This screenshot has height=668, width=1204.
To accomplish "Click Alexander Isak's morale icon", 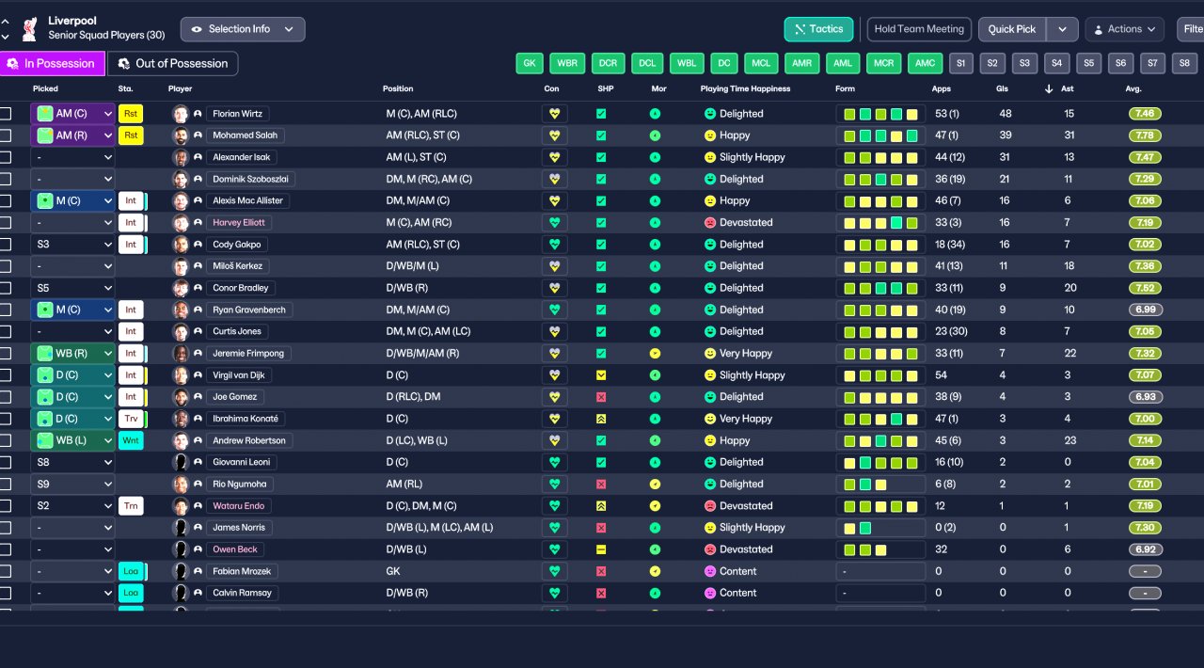I will coord(655,157).
